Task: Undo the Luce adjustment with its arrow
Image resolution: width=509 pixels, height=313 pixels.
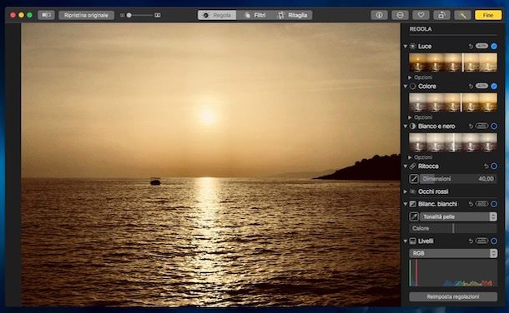Action: point(471,47)
